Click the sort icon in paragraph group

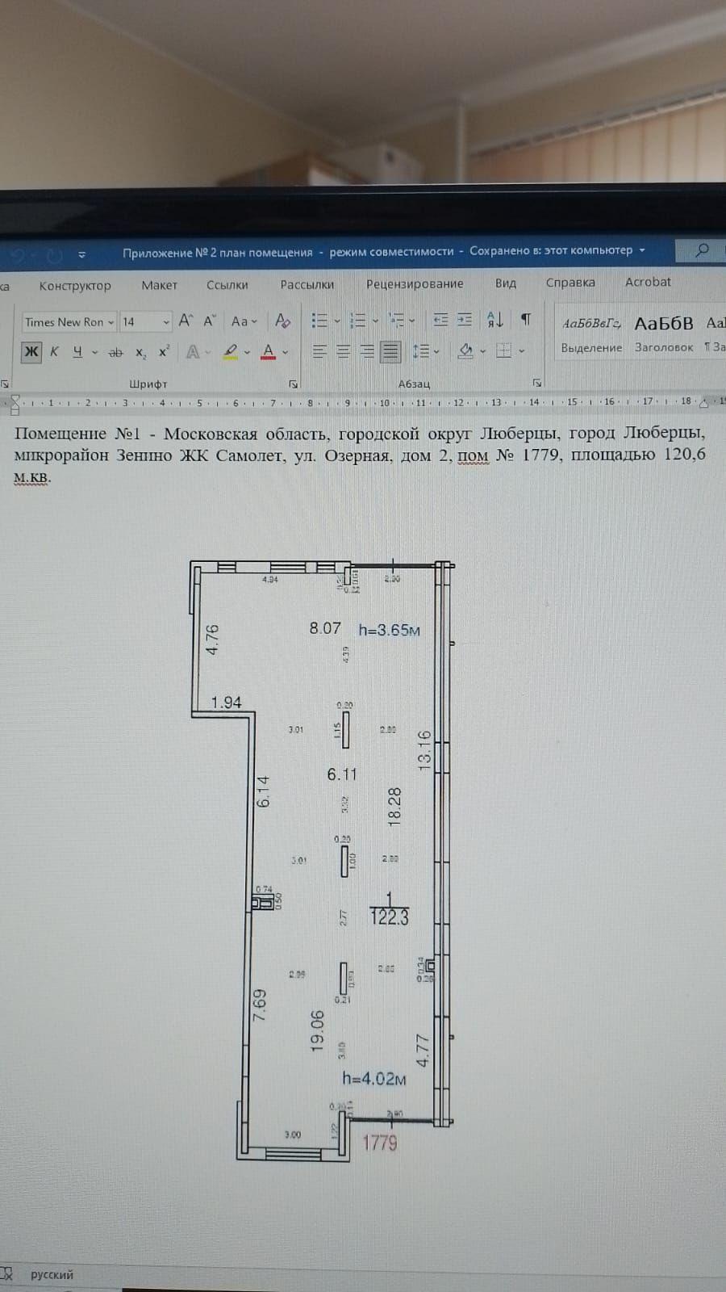(x=495, y=320)
